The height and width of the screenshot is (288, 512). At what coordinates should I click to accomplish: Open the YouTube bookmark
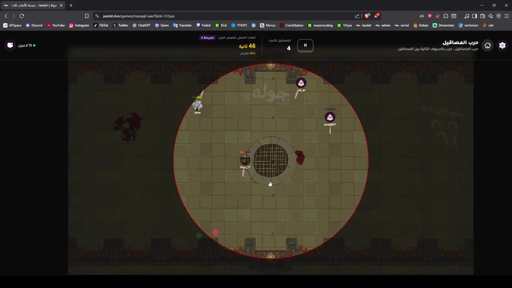56,25
